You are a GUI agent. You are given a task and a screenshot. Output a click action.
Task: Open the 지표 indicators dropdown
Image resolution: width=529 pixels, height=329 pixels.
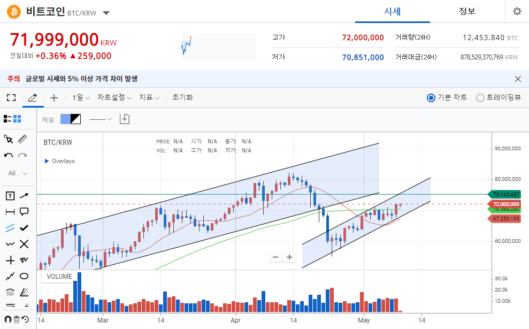(x=149, y=97)
